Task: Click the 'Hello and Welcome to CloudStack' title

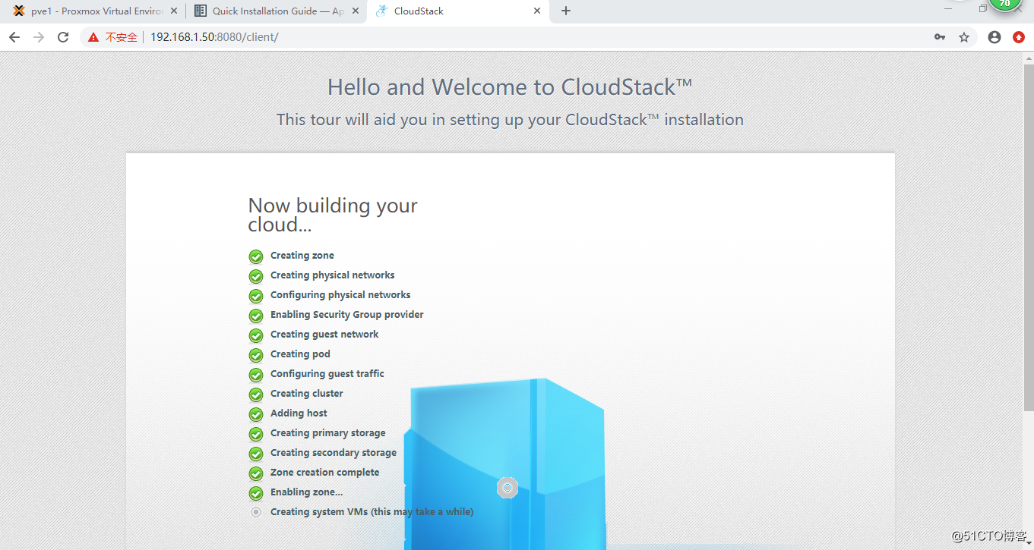Action: [510, 87]
